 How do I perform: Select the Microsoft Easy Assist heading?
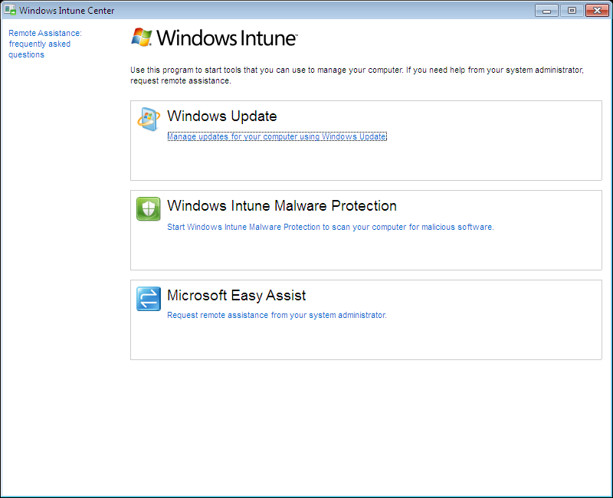click(236, 296)
